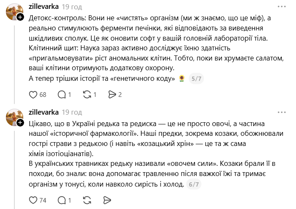Click the second post's profile avatar

tap(14, 117)
